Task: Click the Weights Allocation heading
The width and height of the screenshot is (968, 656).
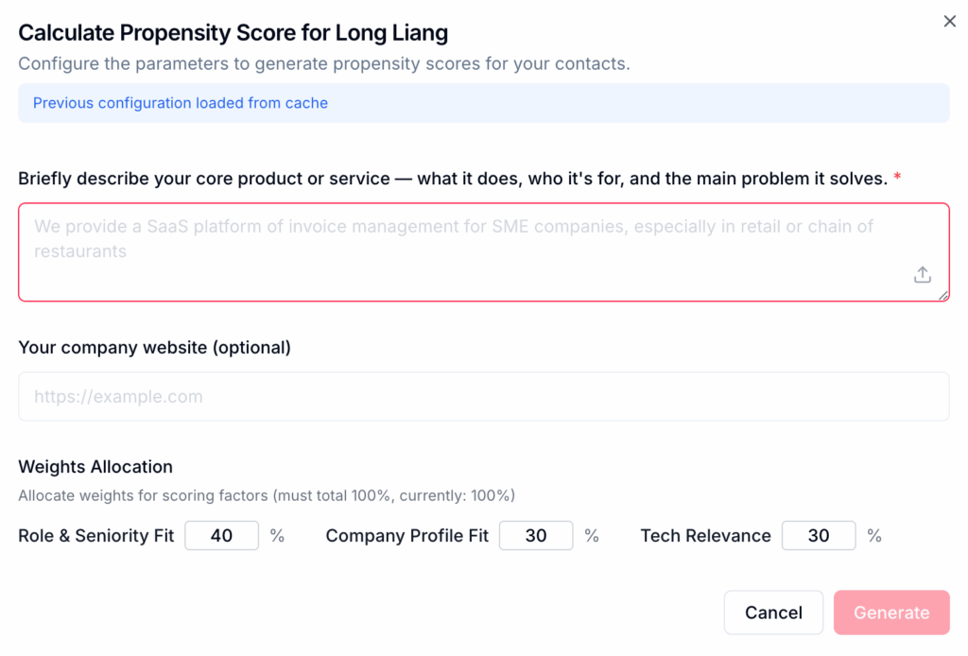Action: (x=95, y=467)
